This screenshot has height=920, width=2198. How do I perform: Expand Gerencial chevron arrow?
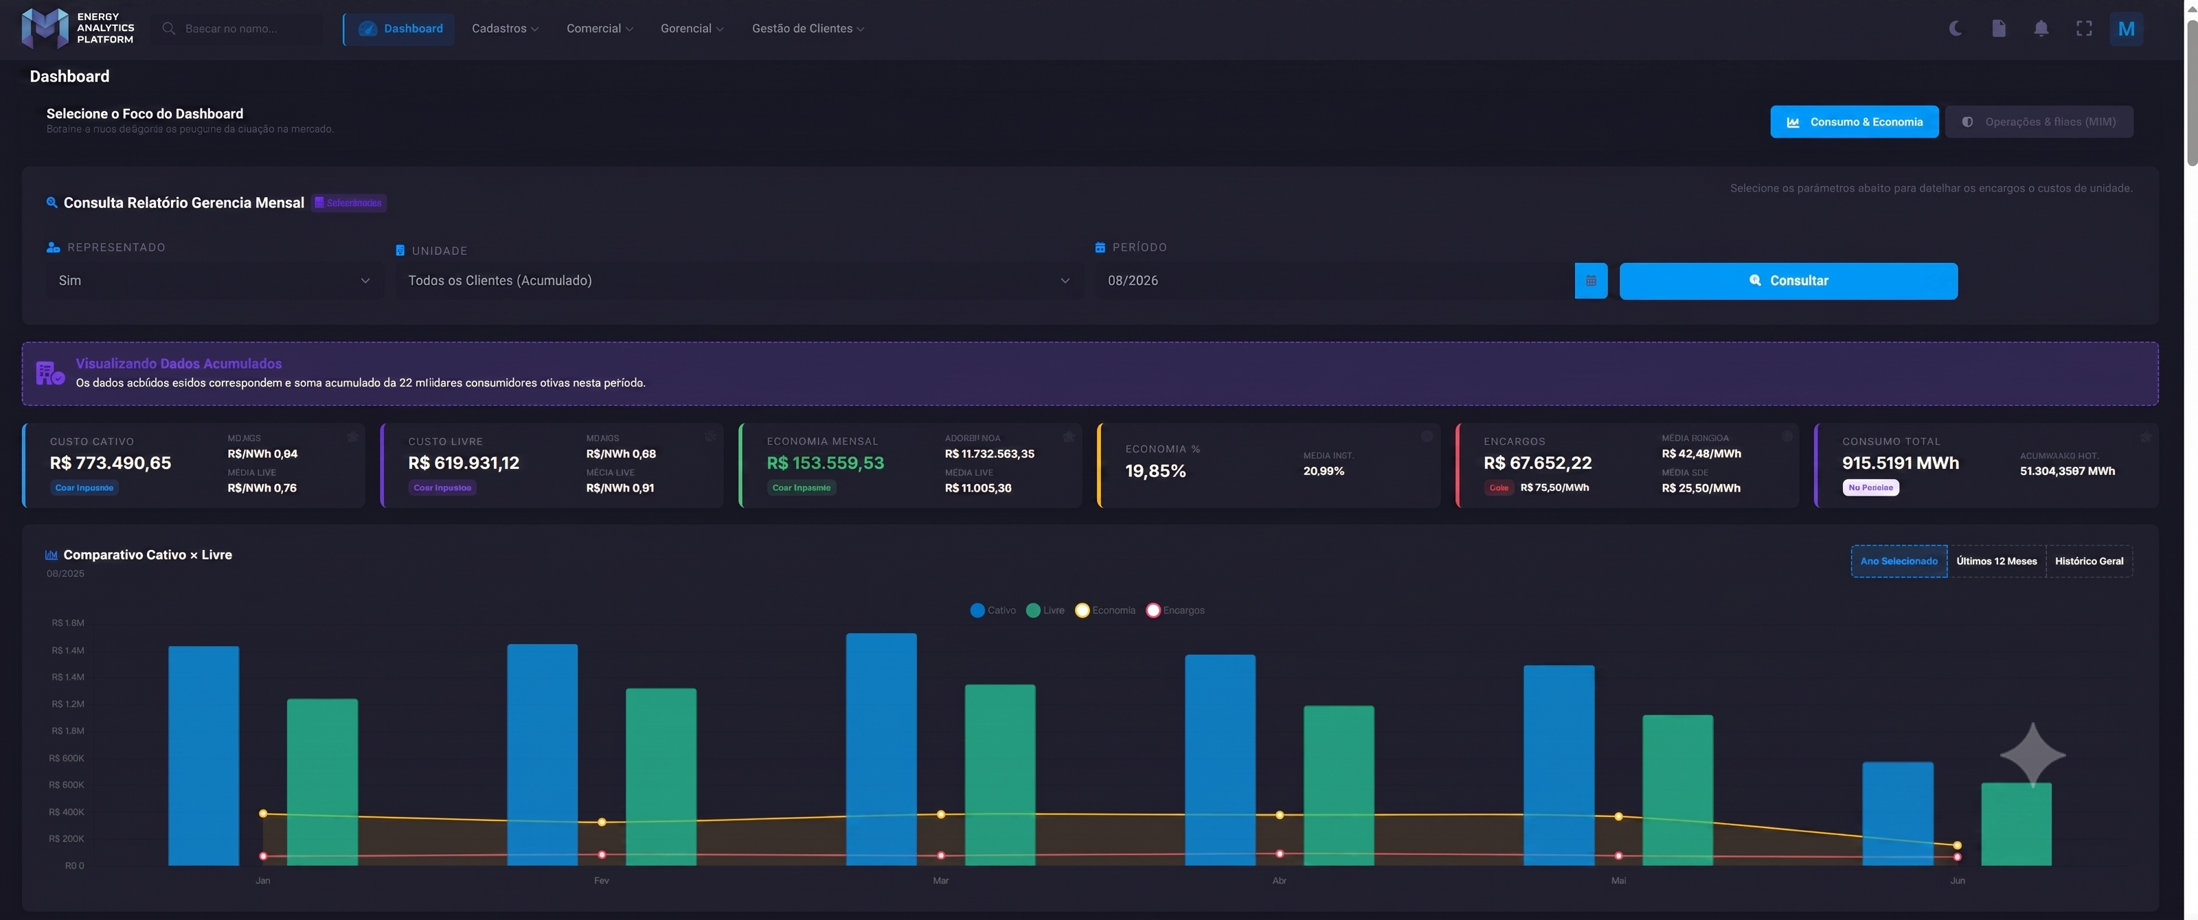click(720, 29)
